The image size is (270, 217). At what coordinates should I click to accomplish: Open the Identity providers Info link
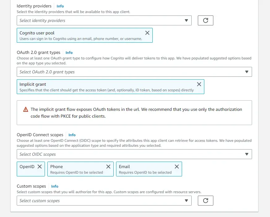pos(60,6)
